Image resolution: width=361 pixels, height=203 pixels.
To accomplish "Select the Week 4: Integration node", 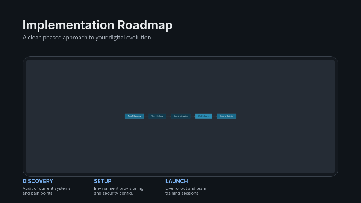I will tap(180, 116).
